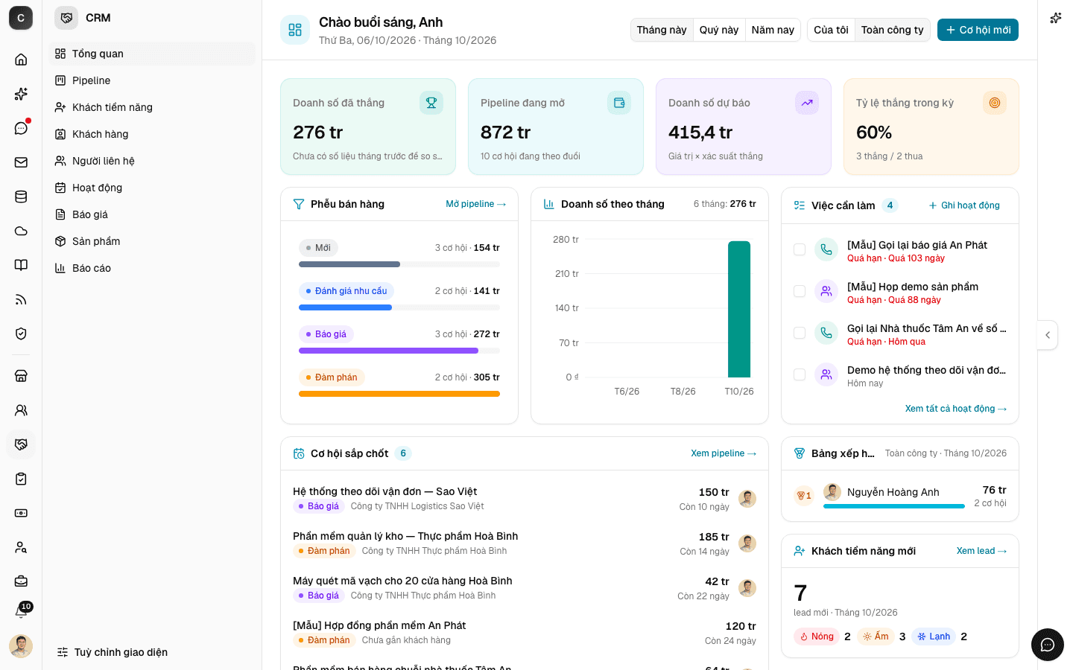Open 'Sản phẩm' in the sidebar
1073x670 pixels.
[x=152, y=241]
